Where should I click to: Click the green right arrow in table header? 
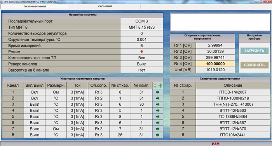[x=160, y=86]
